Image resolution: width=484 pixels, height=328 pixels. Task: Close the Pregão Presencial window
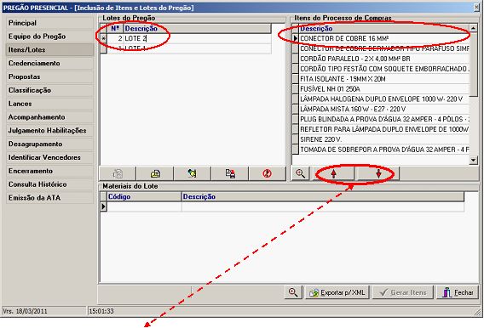[476, 8]
